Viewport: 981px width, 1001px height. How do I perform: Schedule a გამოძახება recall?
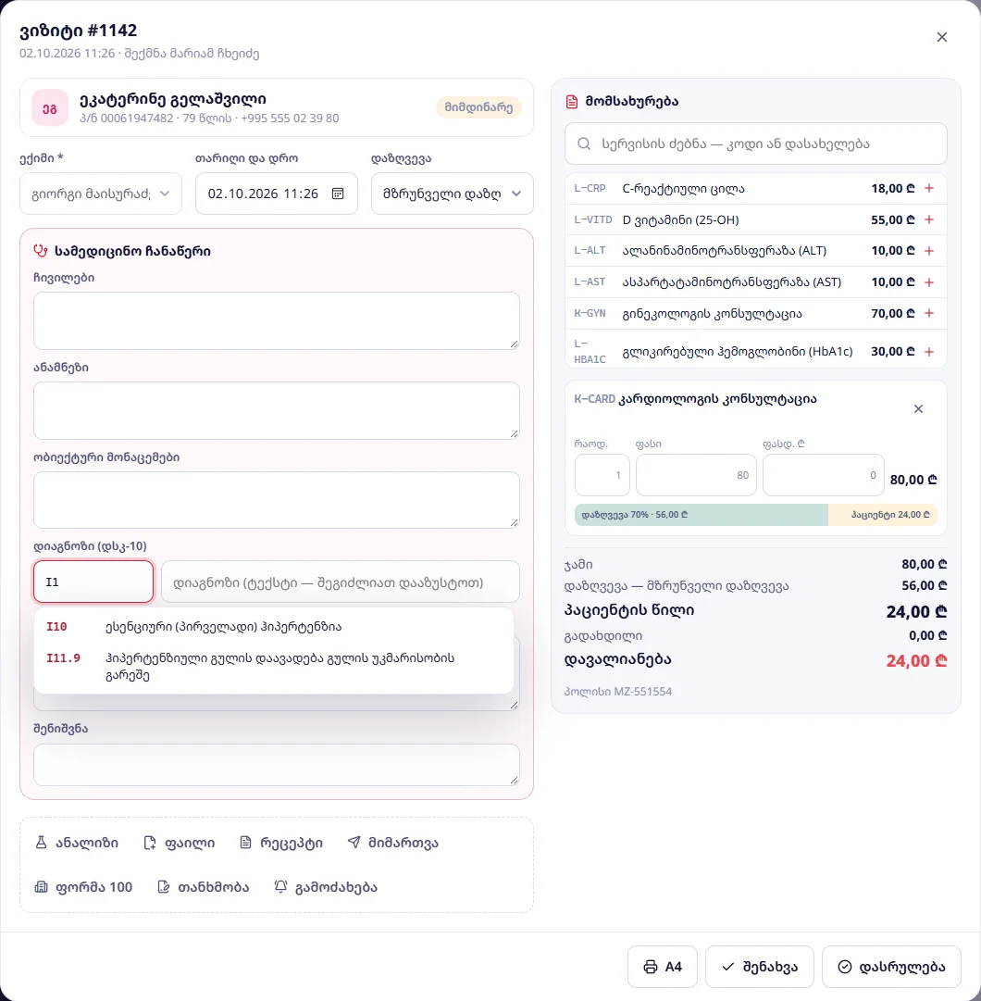(326, 887)
